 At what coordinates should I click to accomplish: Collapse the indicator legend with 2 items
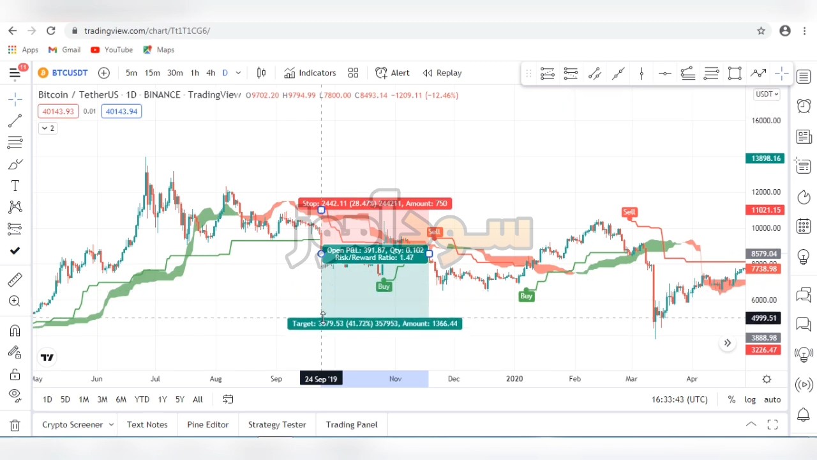pyautogui.click(x=48, y=128)
